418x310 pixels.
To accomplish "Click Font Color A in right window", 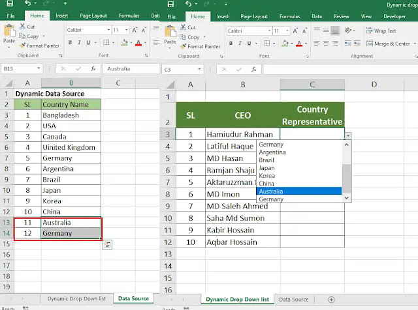I will click(299, 44).
